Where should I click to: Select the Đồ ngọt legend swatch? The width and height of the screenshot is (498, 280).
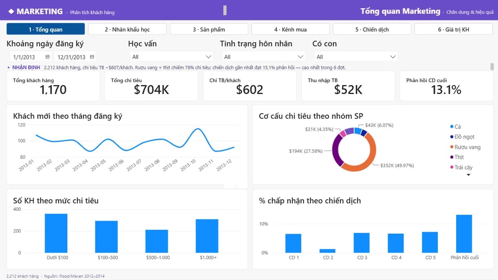tap(452, 137)
